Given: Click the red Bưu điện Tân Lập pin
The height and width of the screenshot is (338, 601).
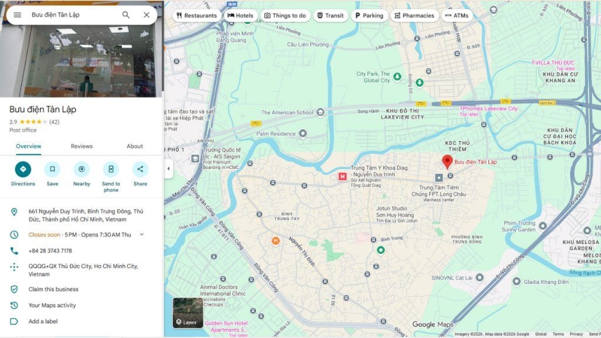Looking at the screenshot, I should tap(447, 161).
